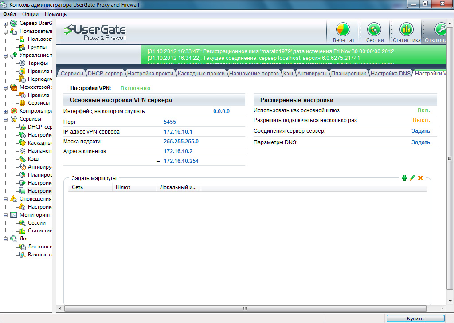Switch to the Каскадные прокси tab
The image size is (454, 323).
(x=201, y=74)
